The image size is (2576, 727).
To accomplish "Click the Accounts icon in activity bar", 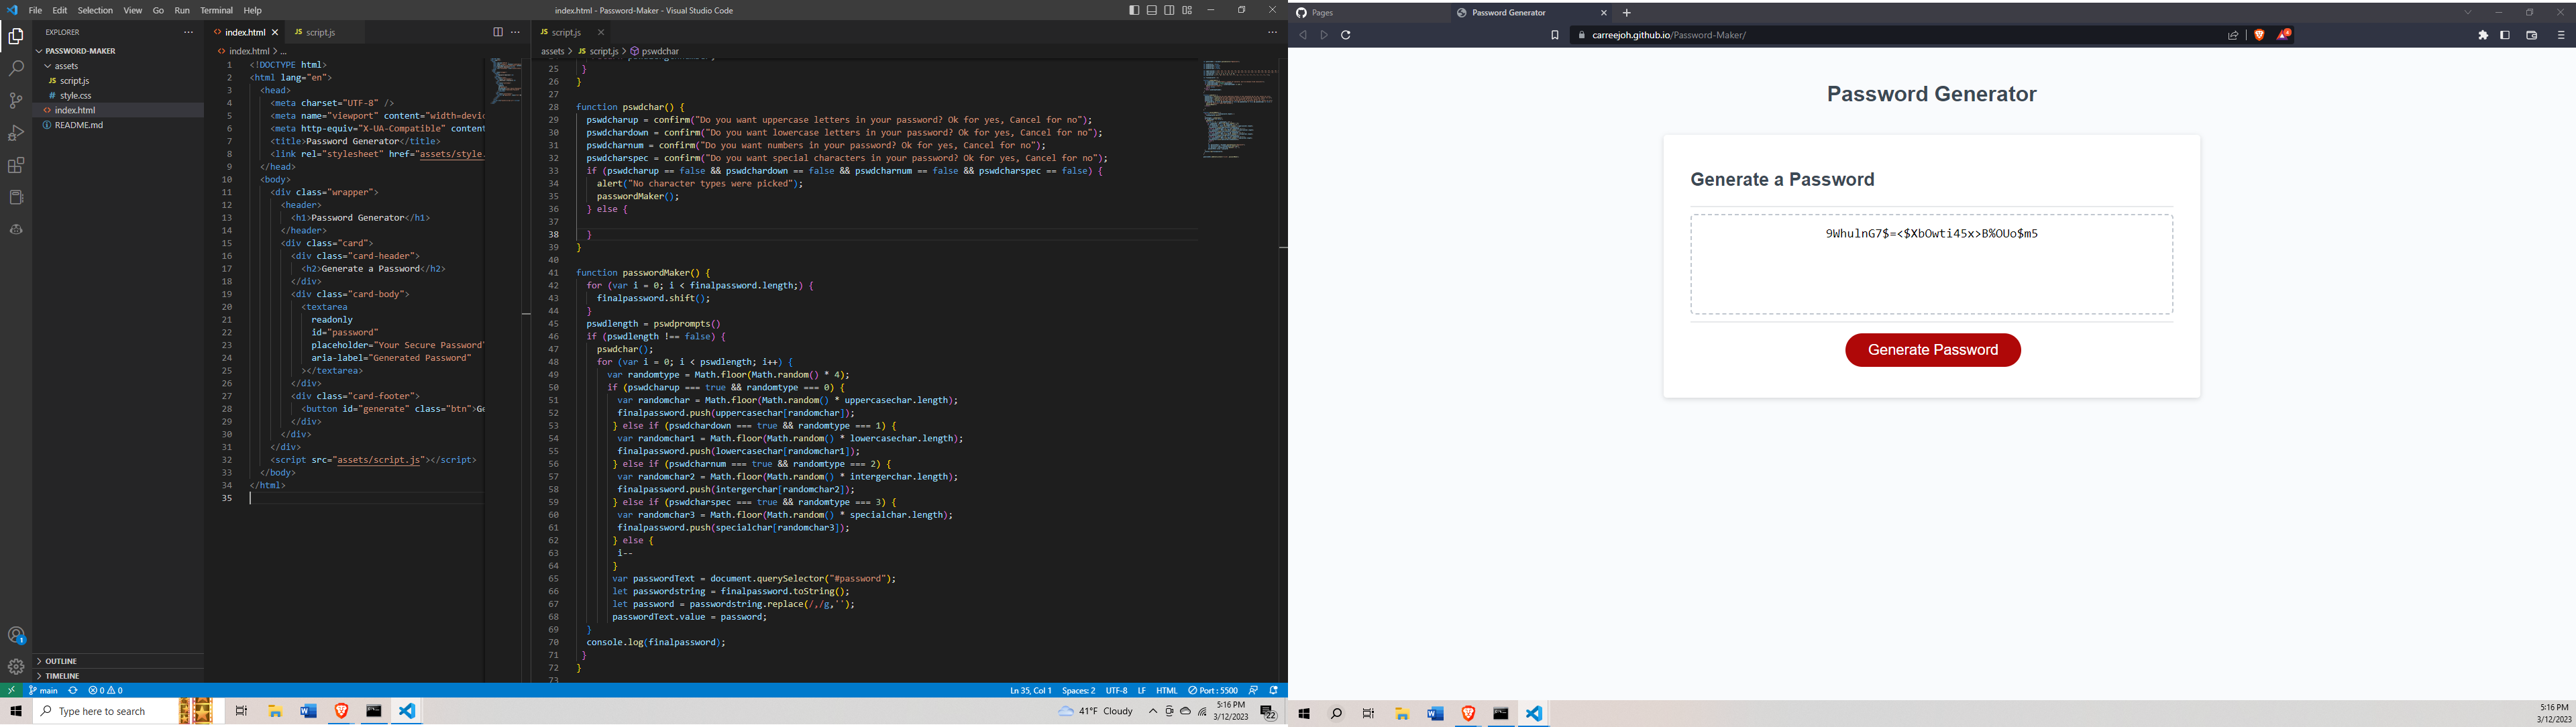I will pyautogui.click(x=16, y=635).
